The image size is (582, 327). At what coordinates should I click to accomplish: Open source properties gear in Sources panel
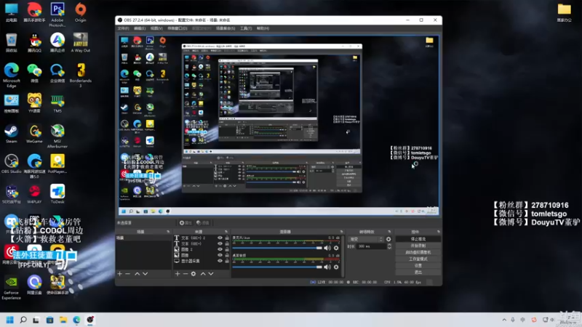194,274
